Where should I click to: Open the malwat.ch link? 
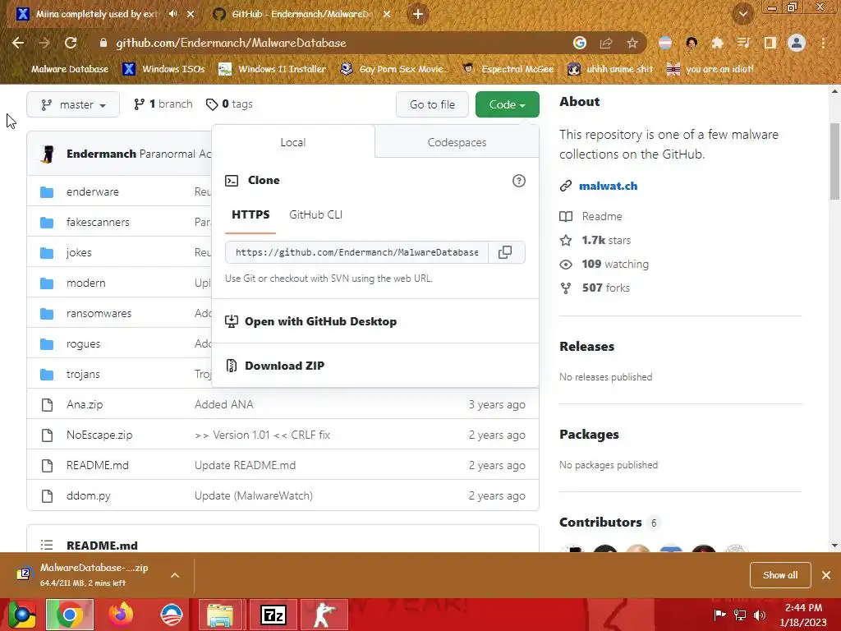pos(609,186)
